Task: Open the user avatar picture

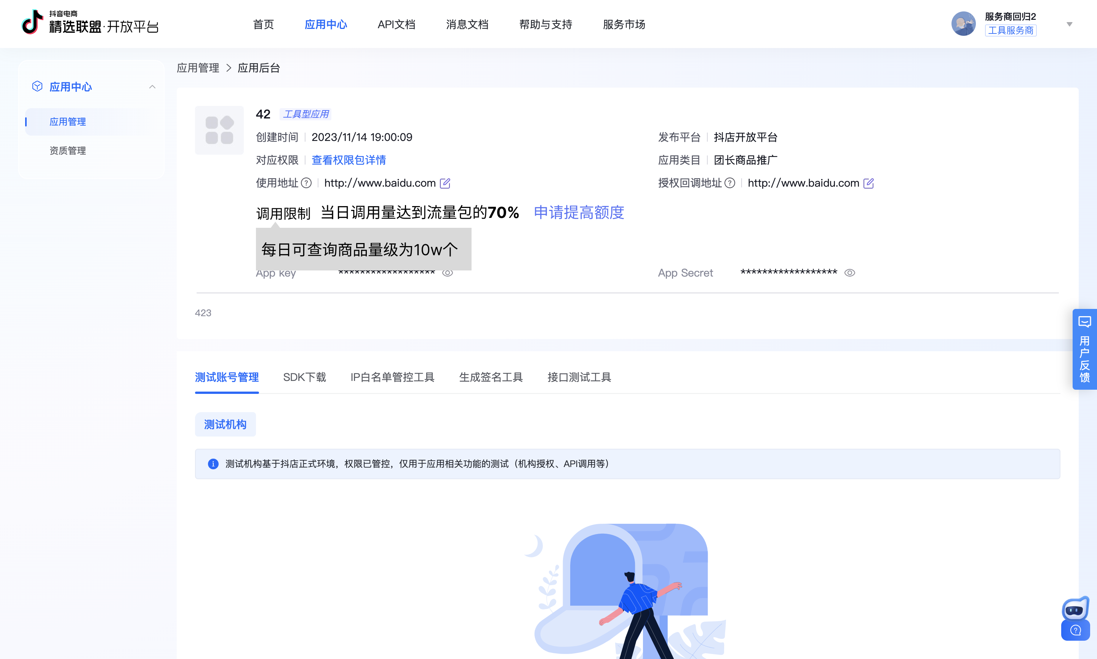Action: tap(963, 24)
